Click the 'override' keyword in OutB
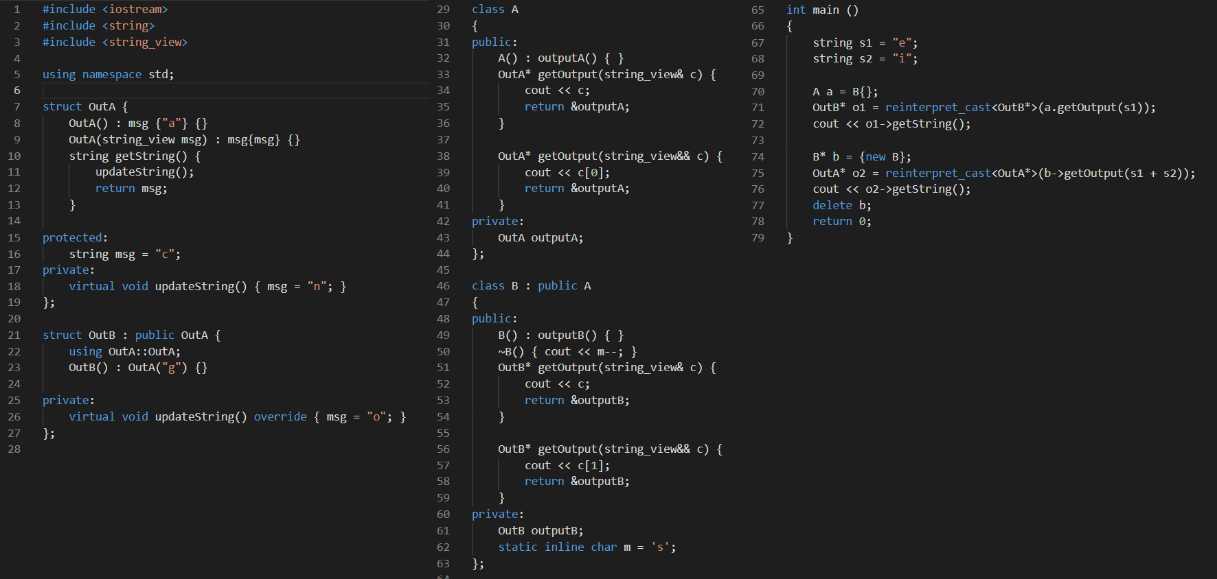1217x579 pixels. click(280, 417)
